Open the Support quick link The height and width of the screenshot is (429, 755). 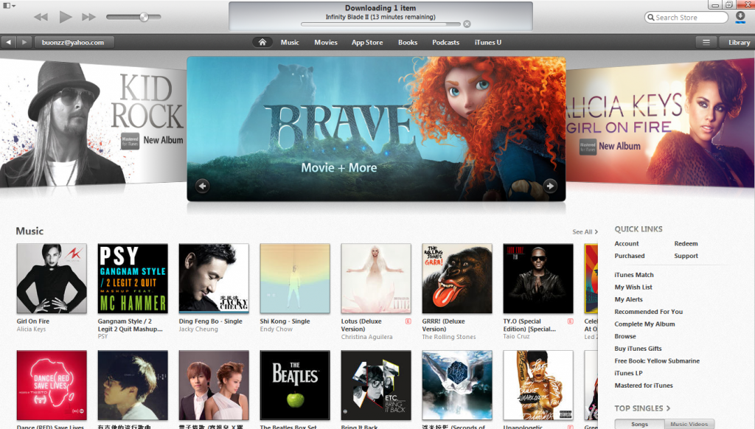686,257
